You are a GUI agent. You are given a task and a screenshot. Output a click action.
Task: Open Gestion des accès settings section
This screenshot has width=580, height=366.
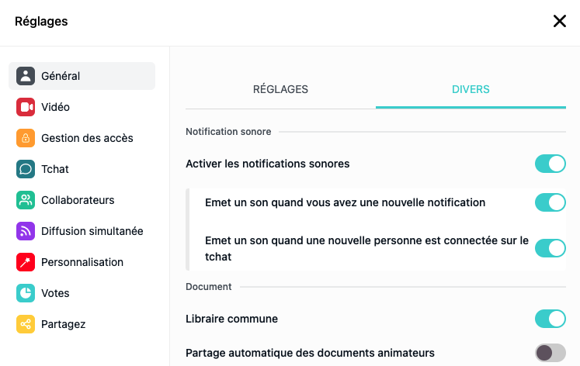pyautogui.click(x=82, y=138)
